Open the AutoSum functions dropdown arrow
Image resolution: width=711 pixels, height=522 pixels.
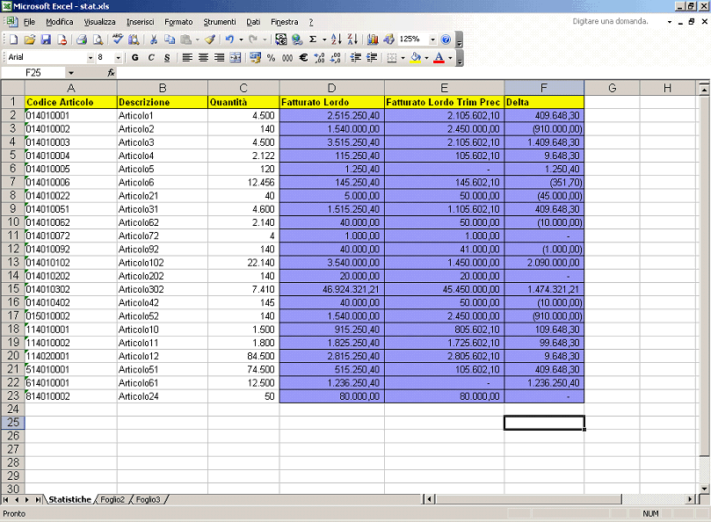(x=324, y=40)
